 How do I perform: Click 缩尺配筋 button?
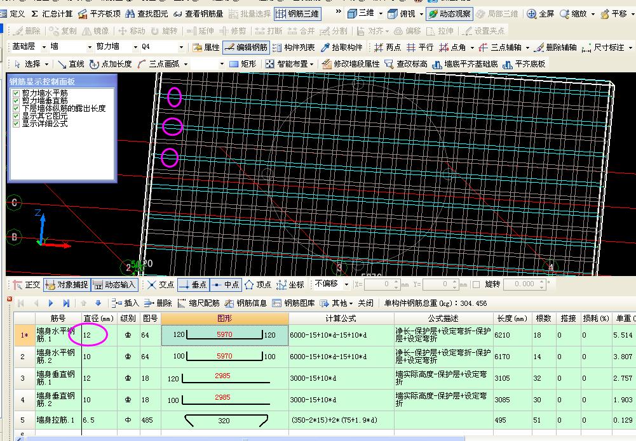point(199,303)
